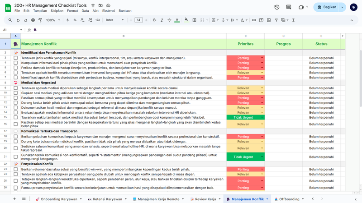Tick checkbox for 'Siapkan sesi mediasi' row
The image size is (362, 203).
tap(15, 93)
